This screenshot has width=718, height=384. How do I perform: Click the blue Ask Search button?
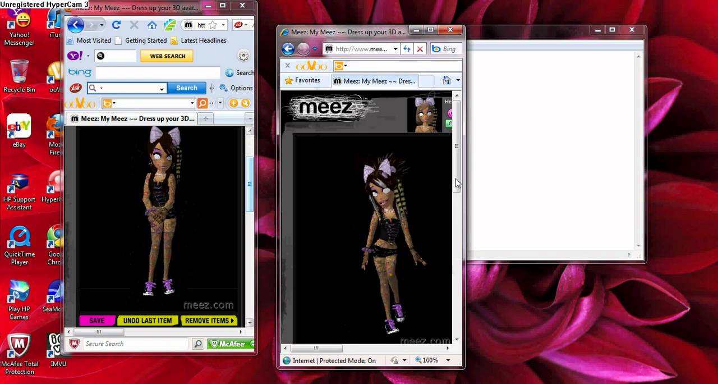point(187,88)
